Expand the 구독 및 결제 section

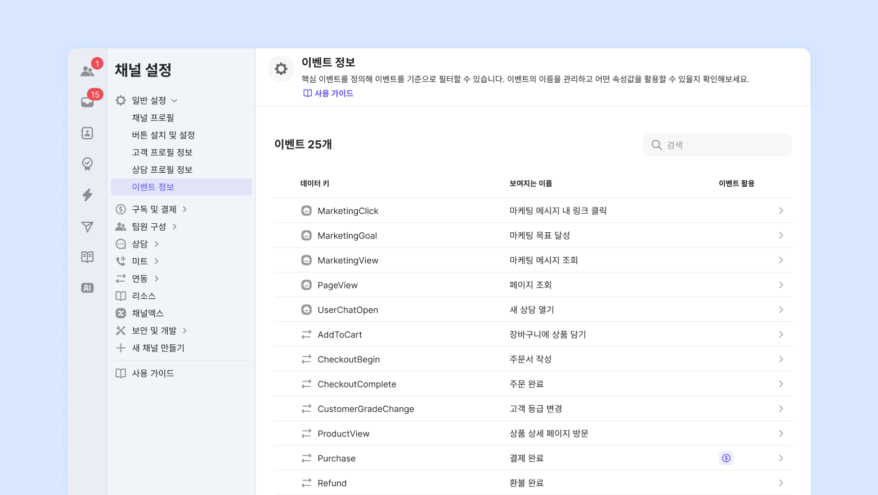pyautogui.click(x=185, y=209)
